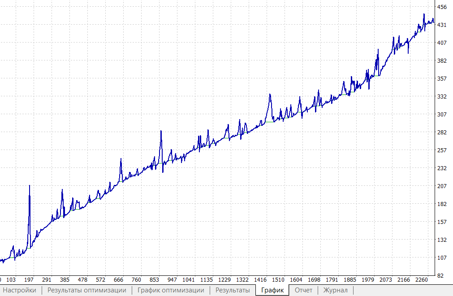Click the balance peak near trade 853

tap(161, 131)
